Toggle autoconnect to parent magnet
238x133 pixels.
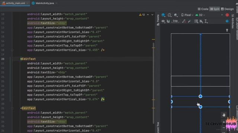(168, 21)
